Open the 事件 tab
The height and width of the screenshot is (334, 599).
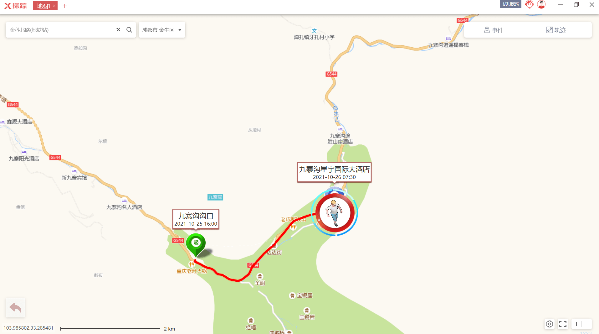[x=494, y=30]
